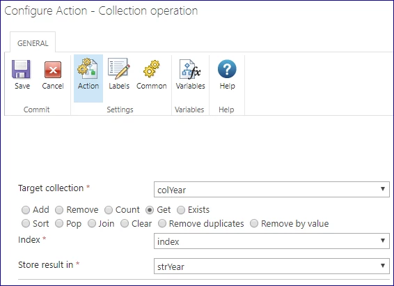Open the Variables fx icon
This screenshot has width=394, height=286.
(x=190, y=69)
